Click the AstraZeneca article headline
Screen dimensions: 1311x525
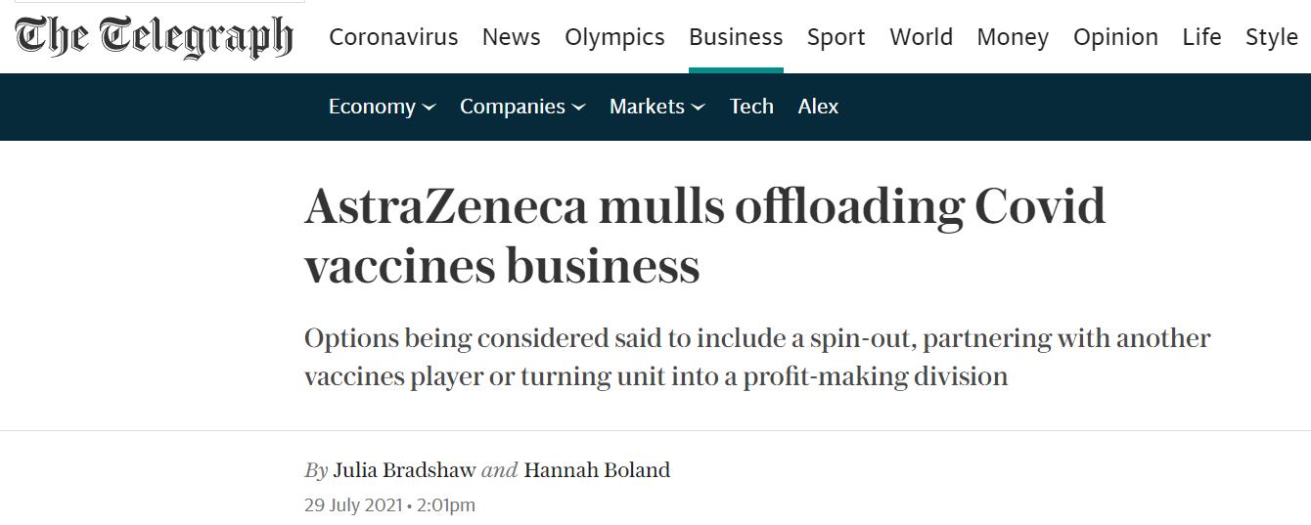(705, 235)
